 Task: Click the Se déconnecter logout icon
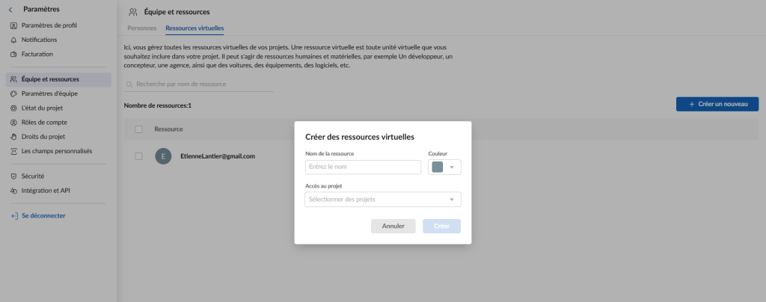pos(14,215)
